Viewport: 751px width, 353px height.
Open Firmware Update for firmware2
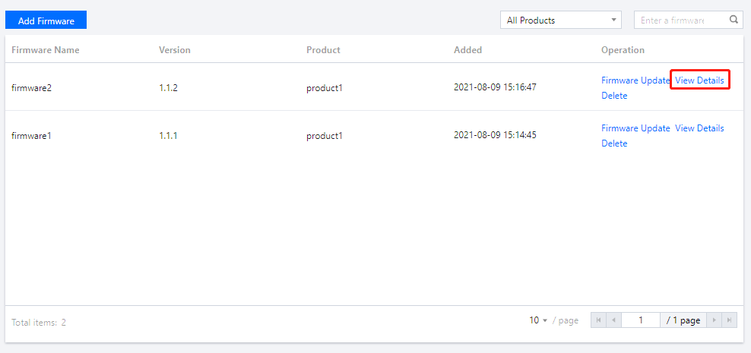click(635, 80)
